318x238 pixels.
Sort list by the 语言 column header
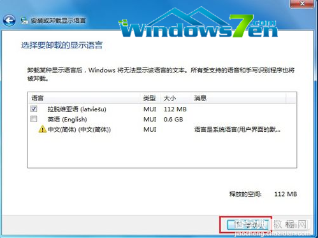(84, 98)
